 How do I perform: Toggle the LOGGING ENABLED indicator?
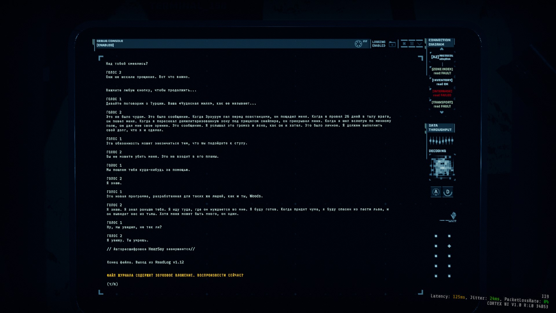(x=378, y=44)
